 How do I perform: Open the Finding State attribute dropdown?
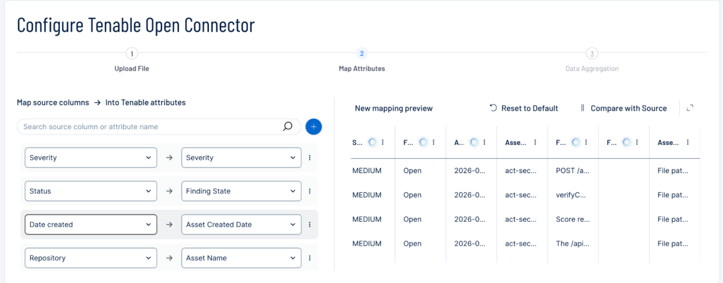click(241, 191)
